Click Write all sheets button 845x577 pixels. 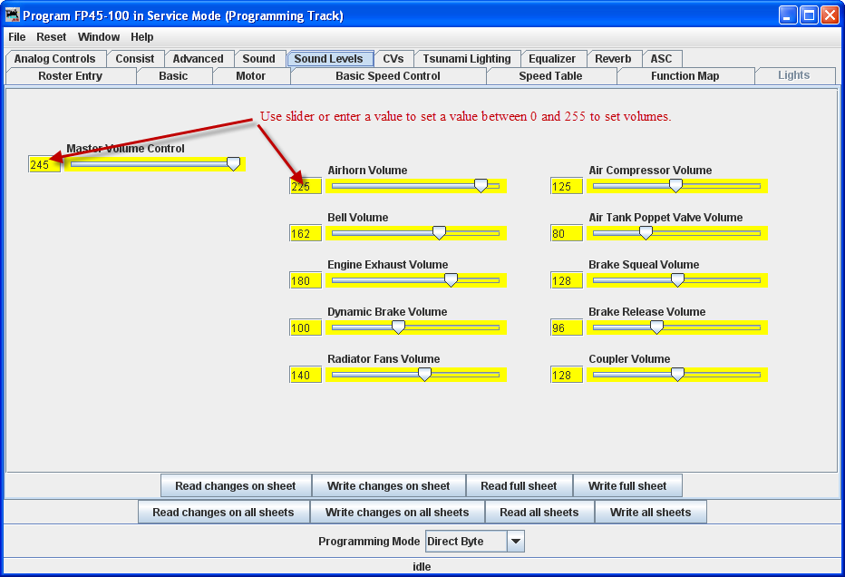coord(650,513)
